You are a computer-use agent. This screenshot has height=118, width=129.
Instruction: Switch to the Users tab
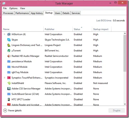tap(58, 13)
